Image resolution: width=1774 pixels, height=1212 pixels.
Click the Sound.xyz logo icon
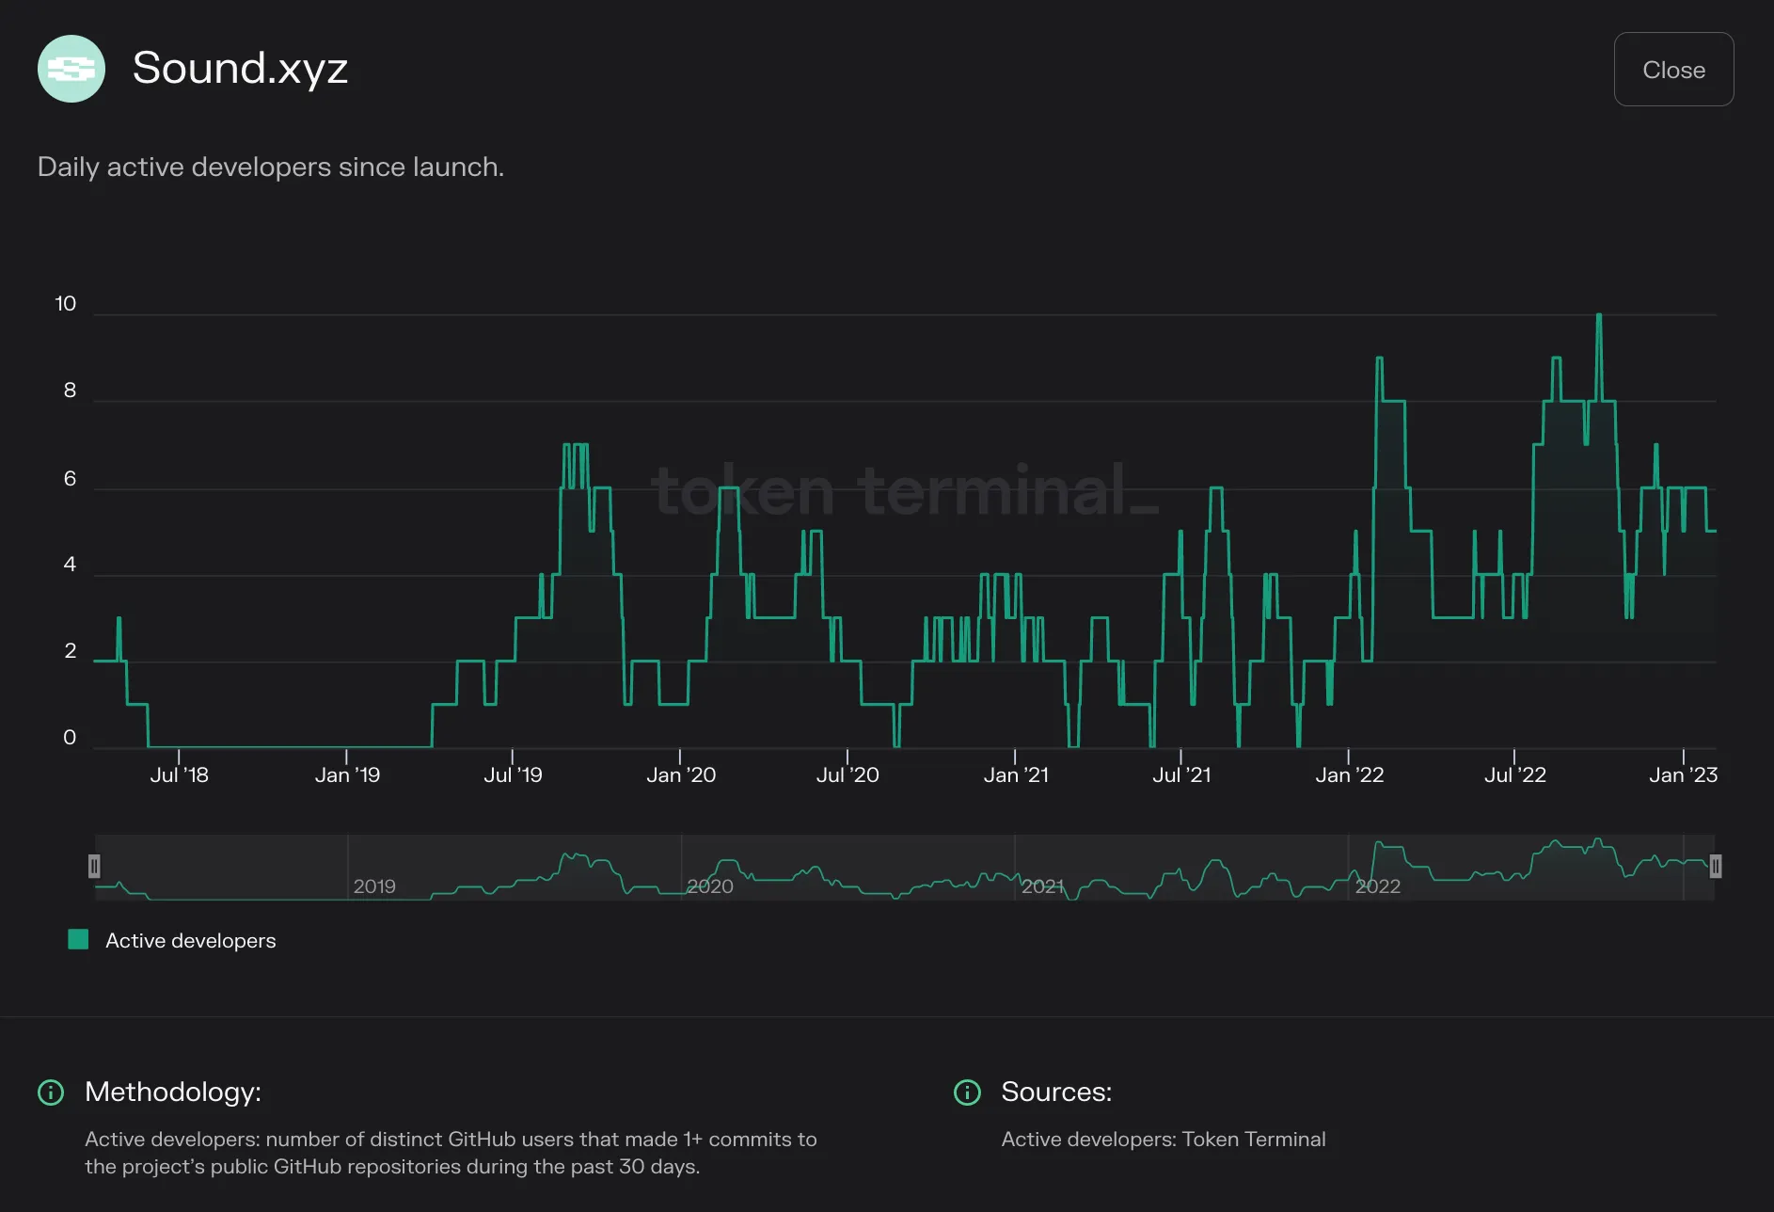pyautogui.click(x=71, y=69)
